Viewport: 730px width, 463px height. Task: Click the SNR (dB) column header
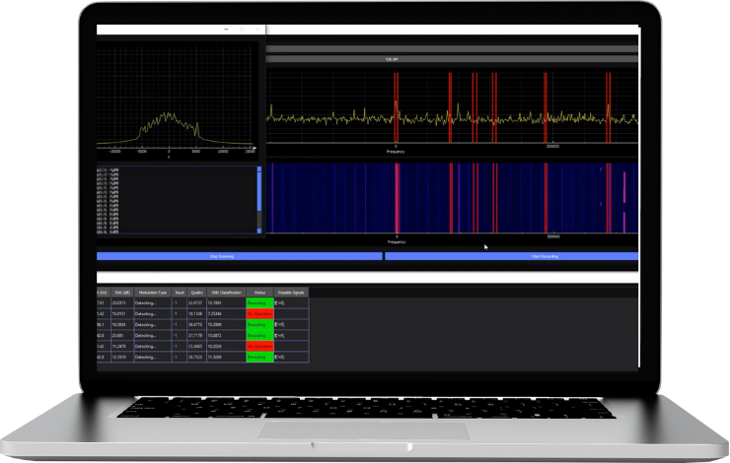point(121,293)
